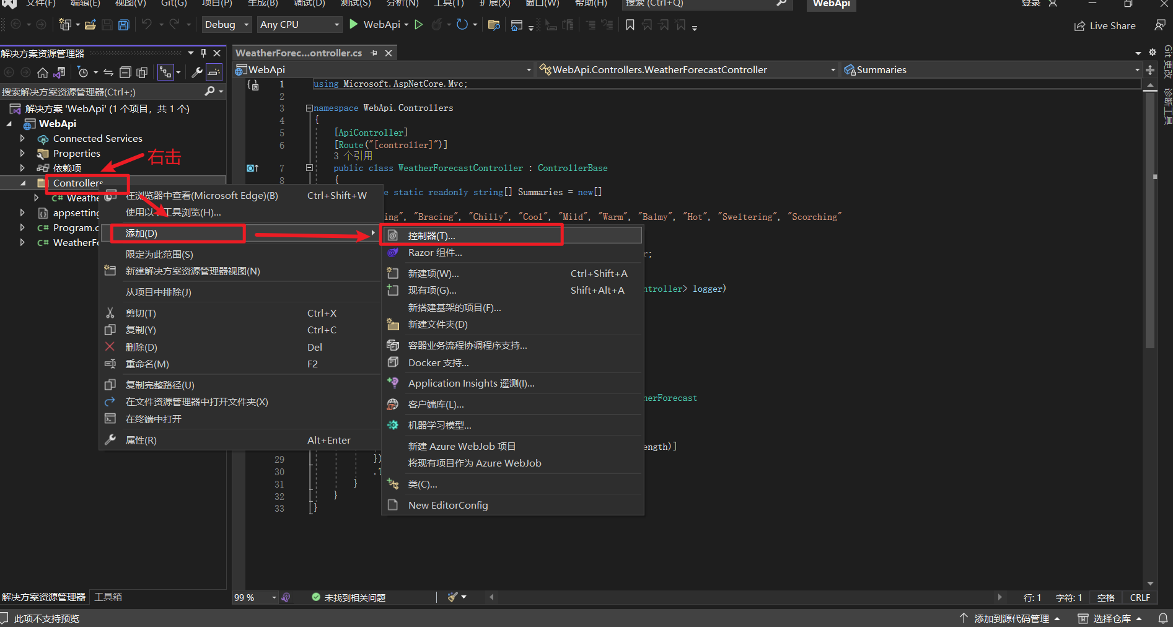1173x627 pixels.
Task: Click 删除(D) context menu entry
Action: coord(240,347)
